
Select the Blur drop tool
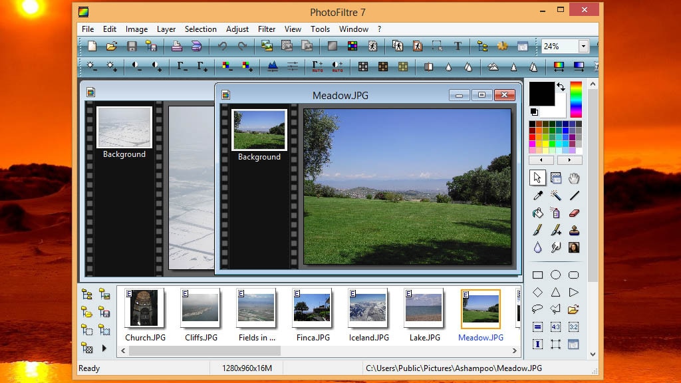tap(537, 247)
